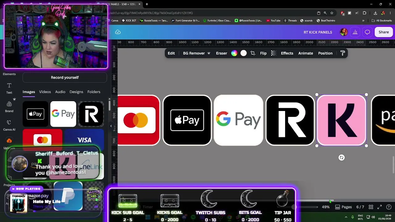Select the Mastercard logo on the canvas
This screenshot has width=395, height=222.
pos(139,120)
